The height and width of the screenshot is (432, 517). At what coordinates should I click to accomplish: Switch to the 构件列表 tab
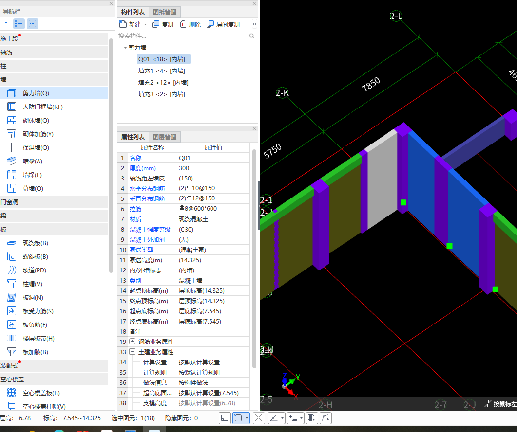(x=133, y=12)
